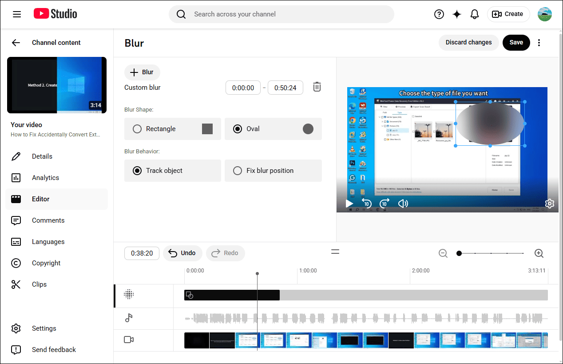This screenshot has width=563, height=364.
Task: Discard changes to the blur edit
Action: coord(468,42)
